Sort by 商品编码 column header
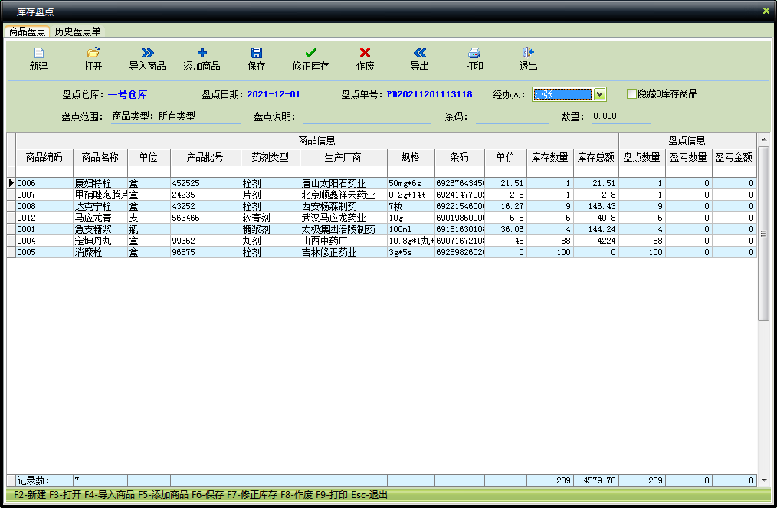Screen dimensions: 777x508 click(x=44, y=158)
